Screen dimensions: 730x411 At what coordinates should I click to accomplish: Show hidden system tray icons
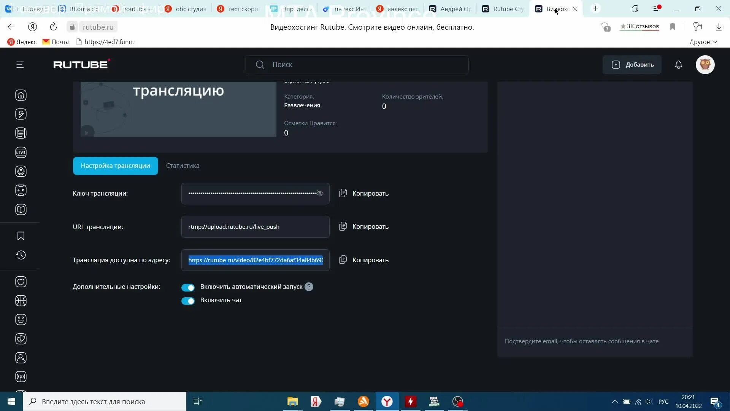tap(615, 401)
